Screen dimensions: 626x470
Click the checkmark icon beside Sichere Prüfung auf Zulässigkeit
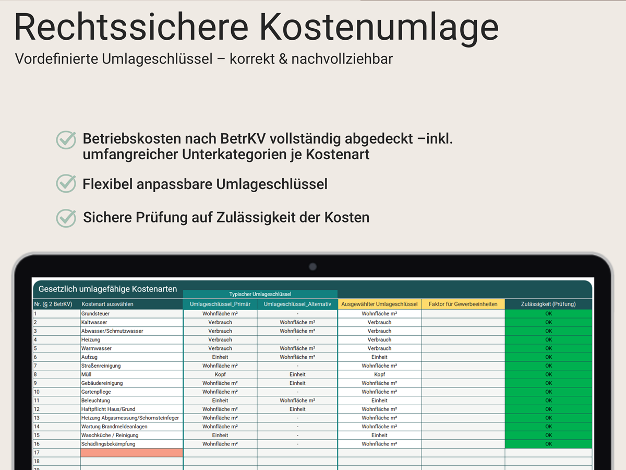click(66, 218)
